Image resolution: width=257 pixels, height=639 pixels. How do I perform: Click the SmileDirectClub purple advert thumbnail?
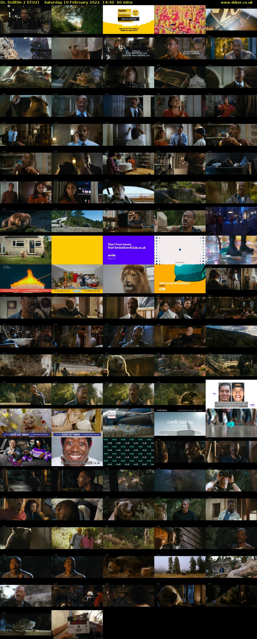(x=128, y=250)
